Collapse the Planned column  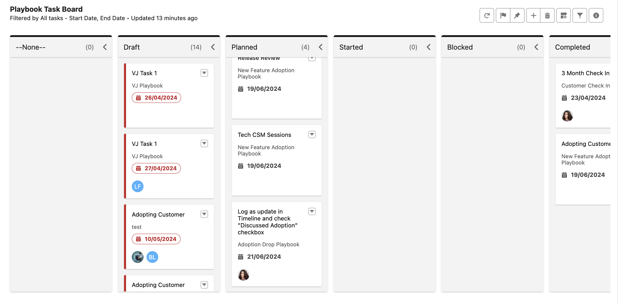pyautogui.click(x=321, y=47)
